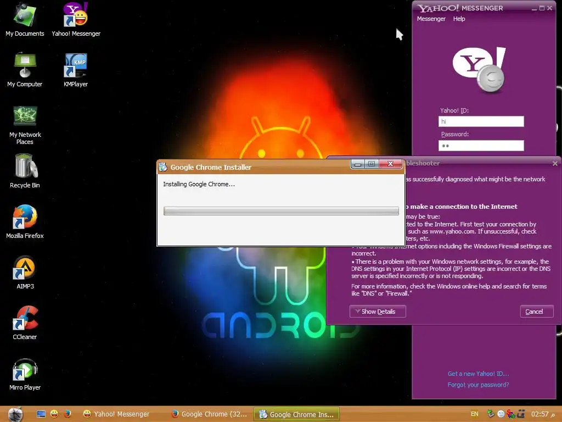Click the EN language indicator in tray
562x422 pixels.
[474, 414]
